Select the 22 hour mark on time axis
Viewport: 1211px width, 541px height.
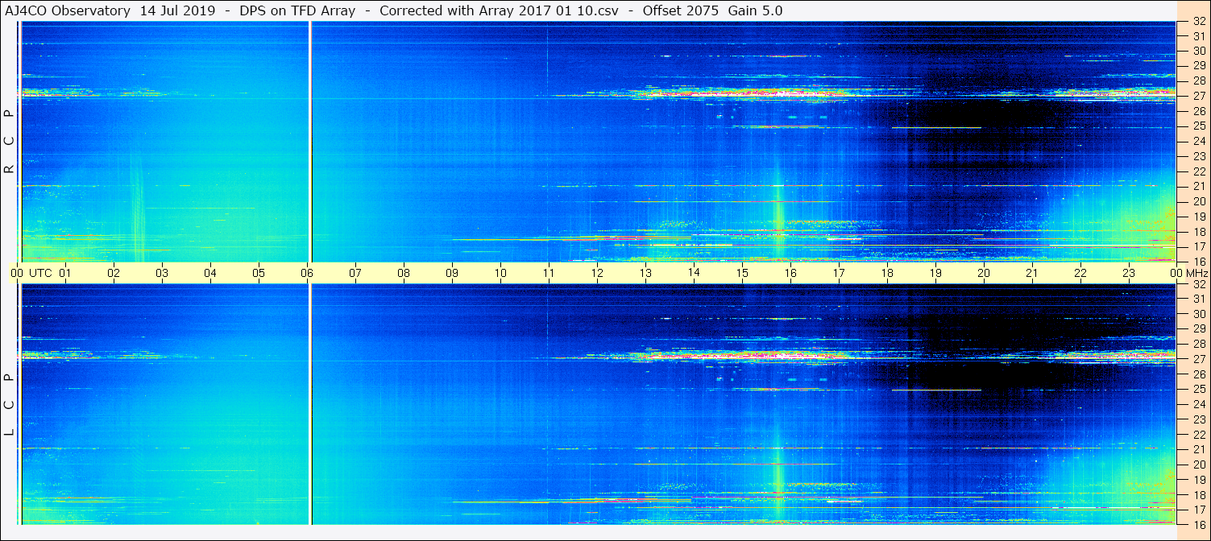pyautogui.click(x=1080, y=273)
